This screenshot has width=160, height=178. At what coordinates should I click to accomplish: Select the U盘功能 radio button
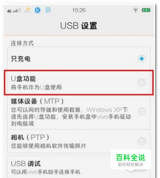[142, 83]
